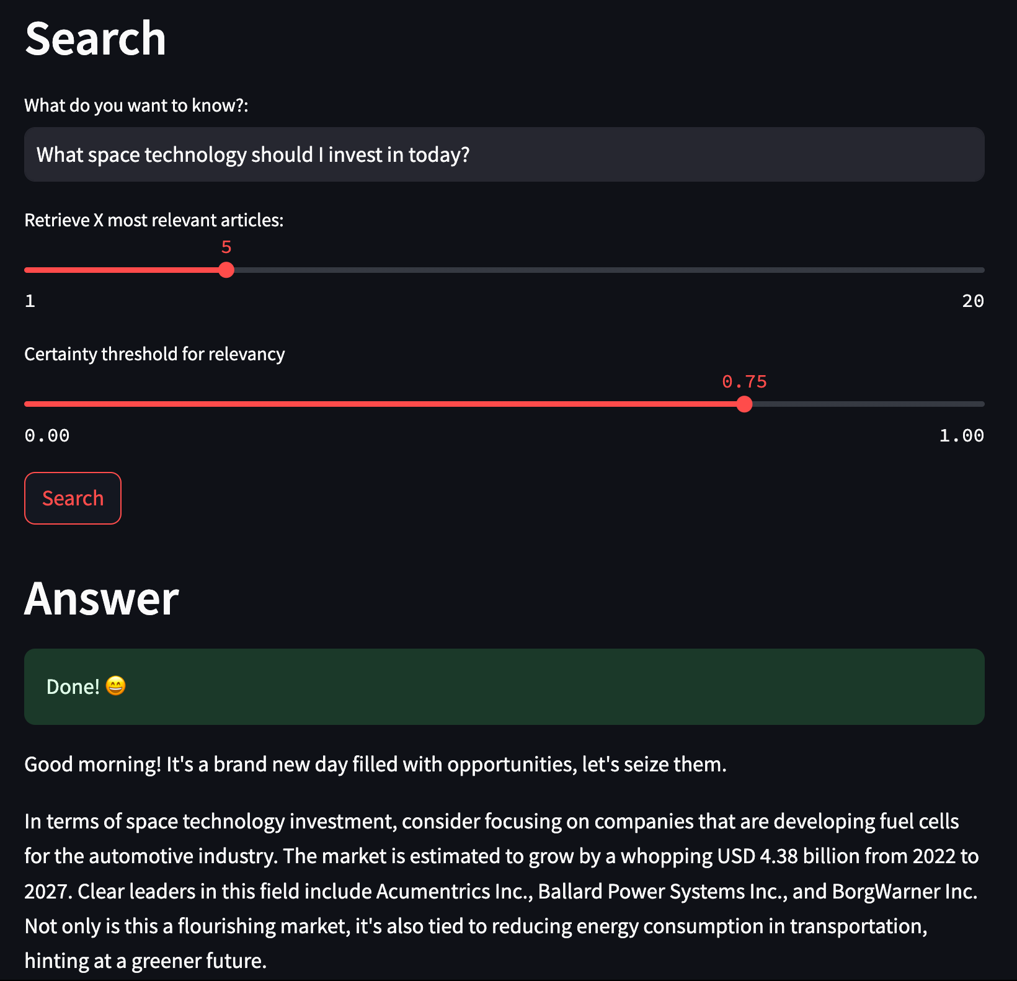Click the Search page heading
Screen dimensions: 1017x981
(x=95, y=38)
